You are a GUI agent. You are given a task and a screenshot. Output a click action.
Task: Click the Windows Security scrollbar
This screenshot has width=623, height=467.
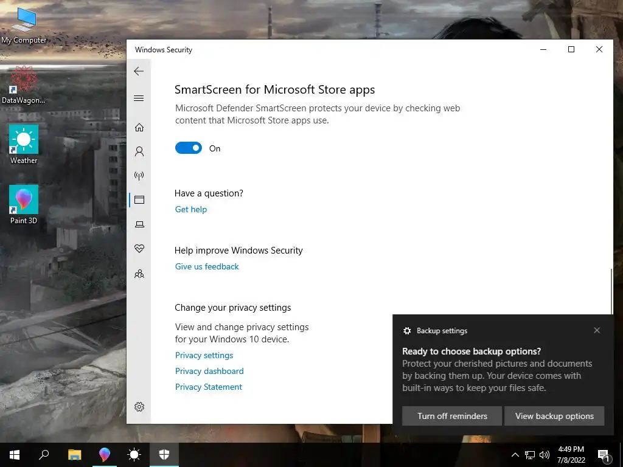pyautogui.click(x=611, y=291)
